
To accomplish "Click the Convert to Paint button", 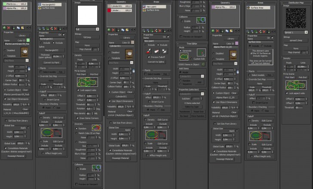I will tap(52, 63).
